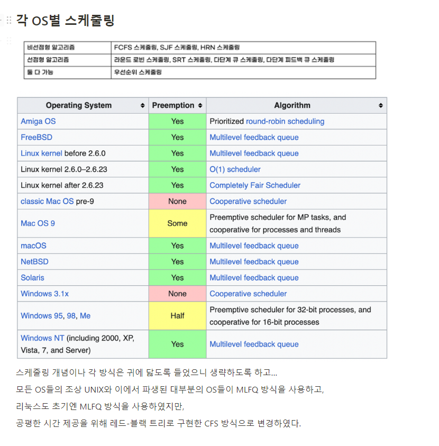439x446 pixels.
Task: Open macOS's Multilevel feedback queue link
Action: point(254,246)
